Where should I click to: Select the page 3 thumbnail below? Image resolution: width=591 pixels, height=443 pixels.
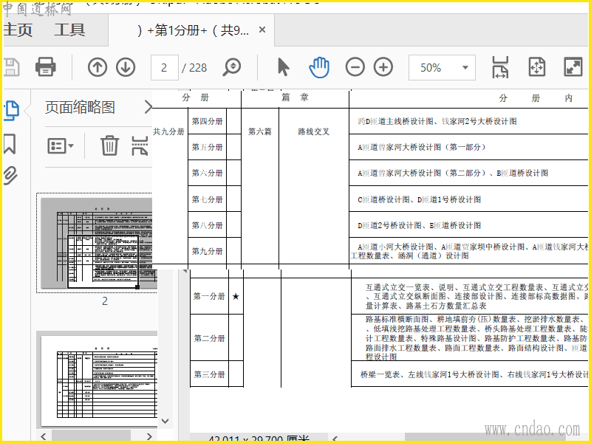coord(100,380)
